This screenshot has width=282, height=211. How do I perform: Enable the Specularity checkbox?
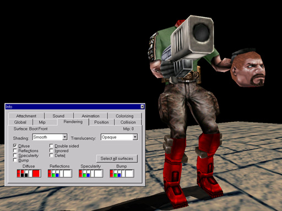15,156
